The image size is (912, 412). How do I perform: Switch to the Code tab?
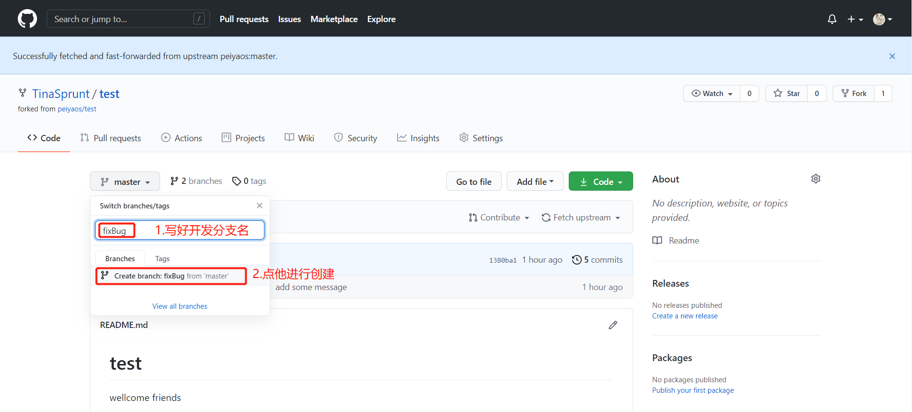coord(44,138)
